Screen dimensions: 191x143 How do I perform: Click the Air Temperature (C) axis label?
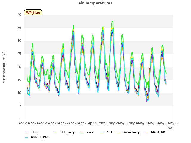(4, 67)
